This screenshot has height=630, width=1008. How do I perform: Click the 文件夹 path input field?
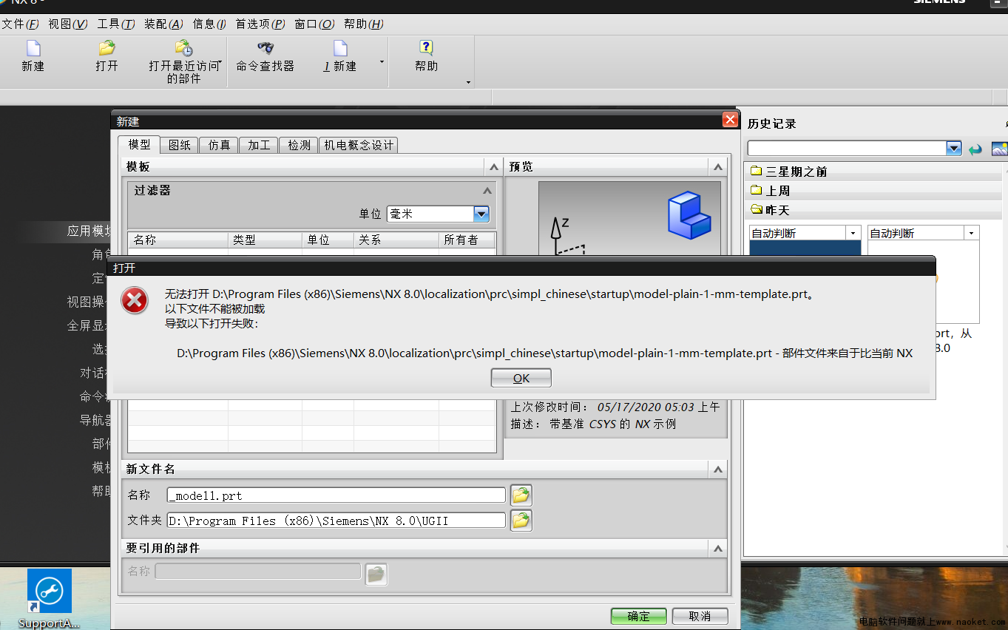tap(336, 521)
